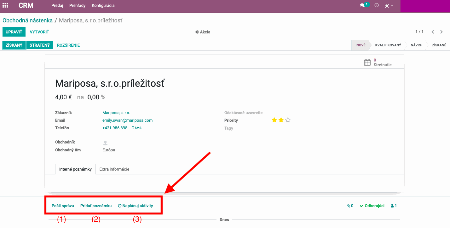Move opportunity to KVALIFIKOVANÝ stage
The width and height of the screenshot is (450, 228).
(388, 45)
